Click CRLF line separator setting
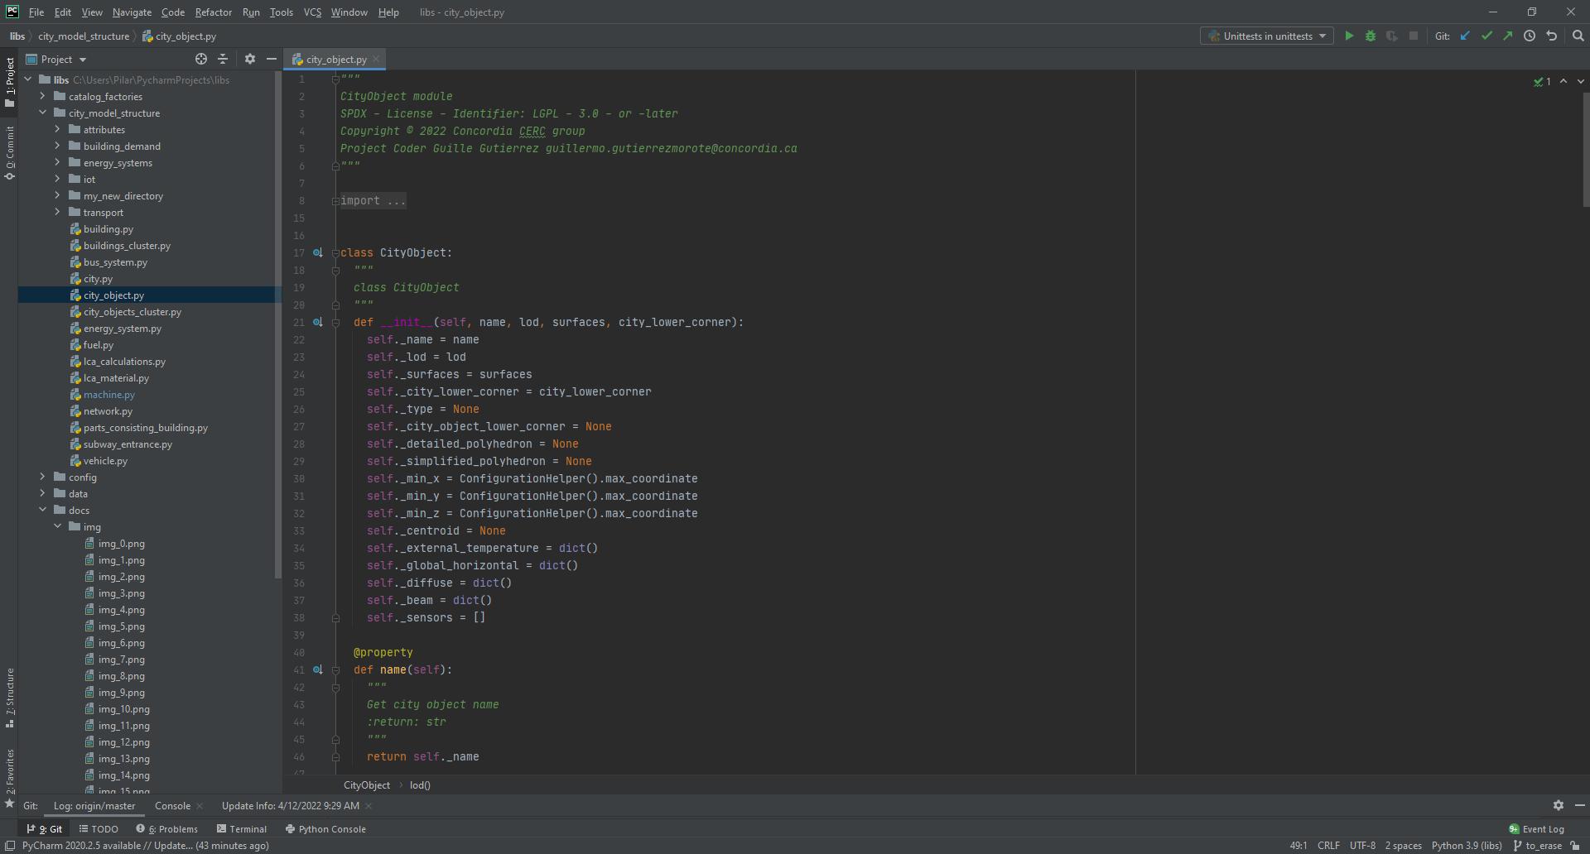 pyautogui.click(x=1328, y=846)
